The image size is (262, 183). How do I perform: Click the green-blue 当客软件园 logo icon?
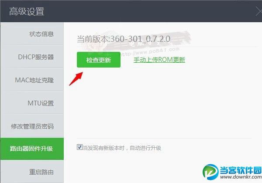[210, 172]
